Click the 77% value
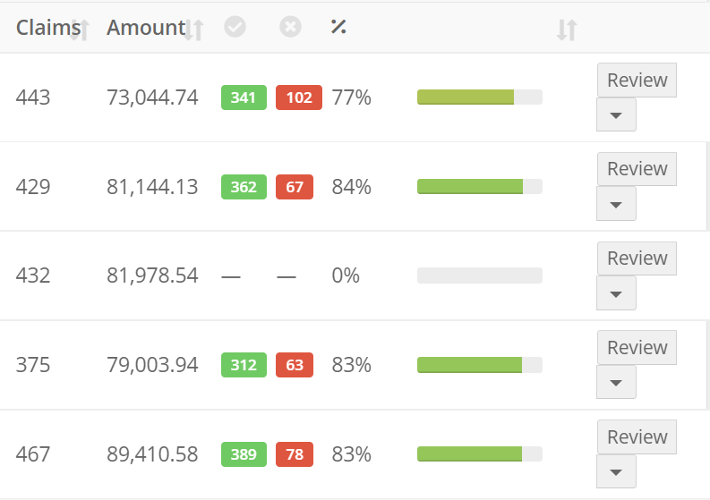This screenshot has width=710, height=500. click(x=351, y=97)
